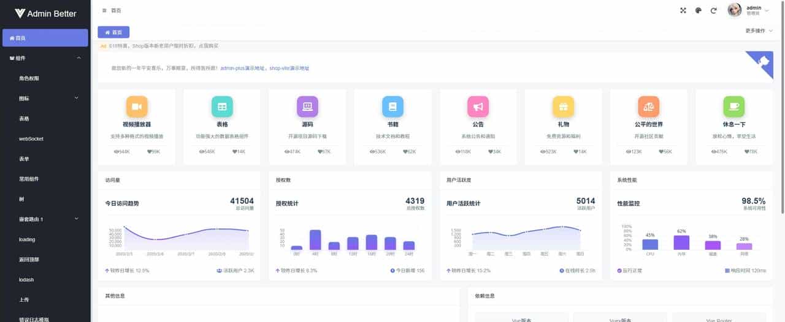Open the admin user dropdown arrow
Viewport: 785px width, 322px height.
pos(767,10)
